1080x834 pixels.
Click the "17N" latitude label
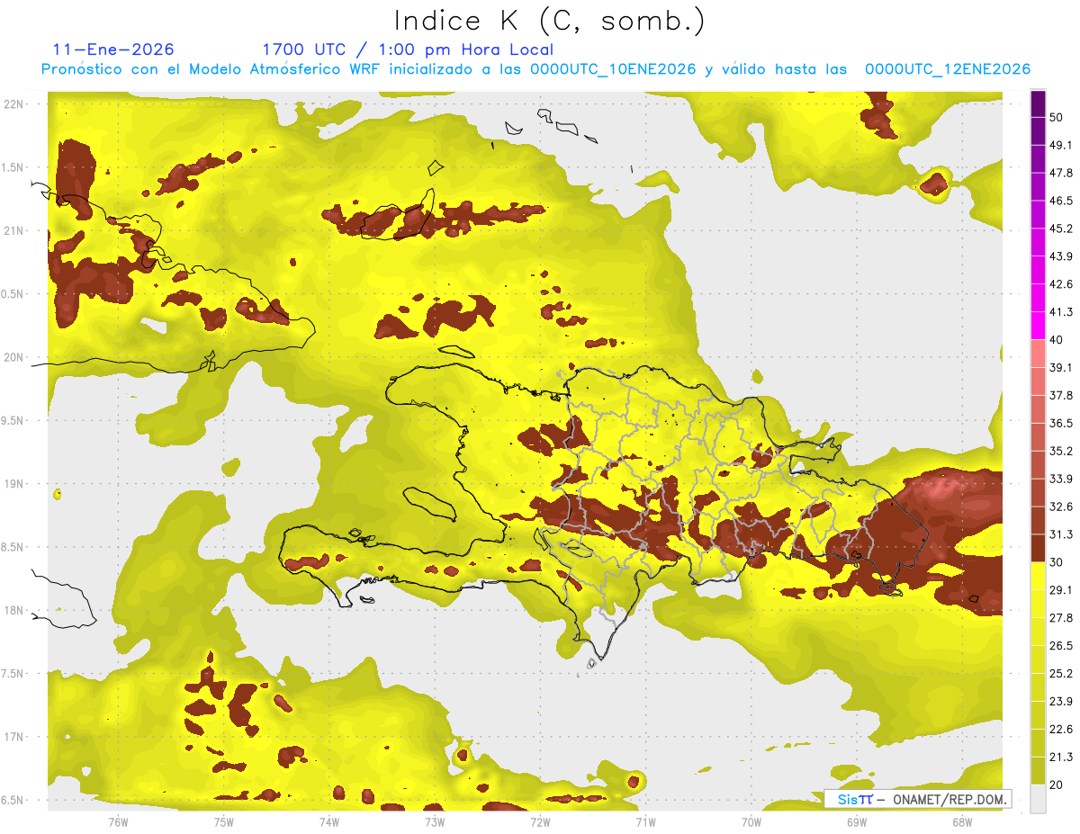click(13, 737)
